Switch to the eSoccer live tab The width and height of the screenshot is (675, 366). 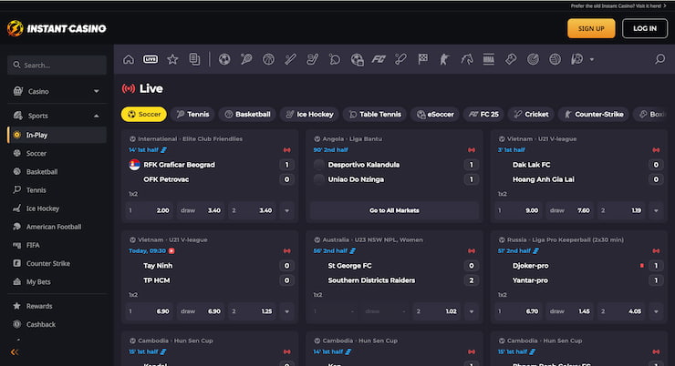point(435,115)
